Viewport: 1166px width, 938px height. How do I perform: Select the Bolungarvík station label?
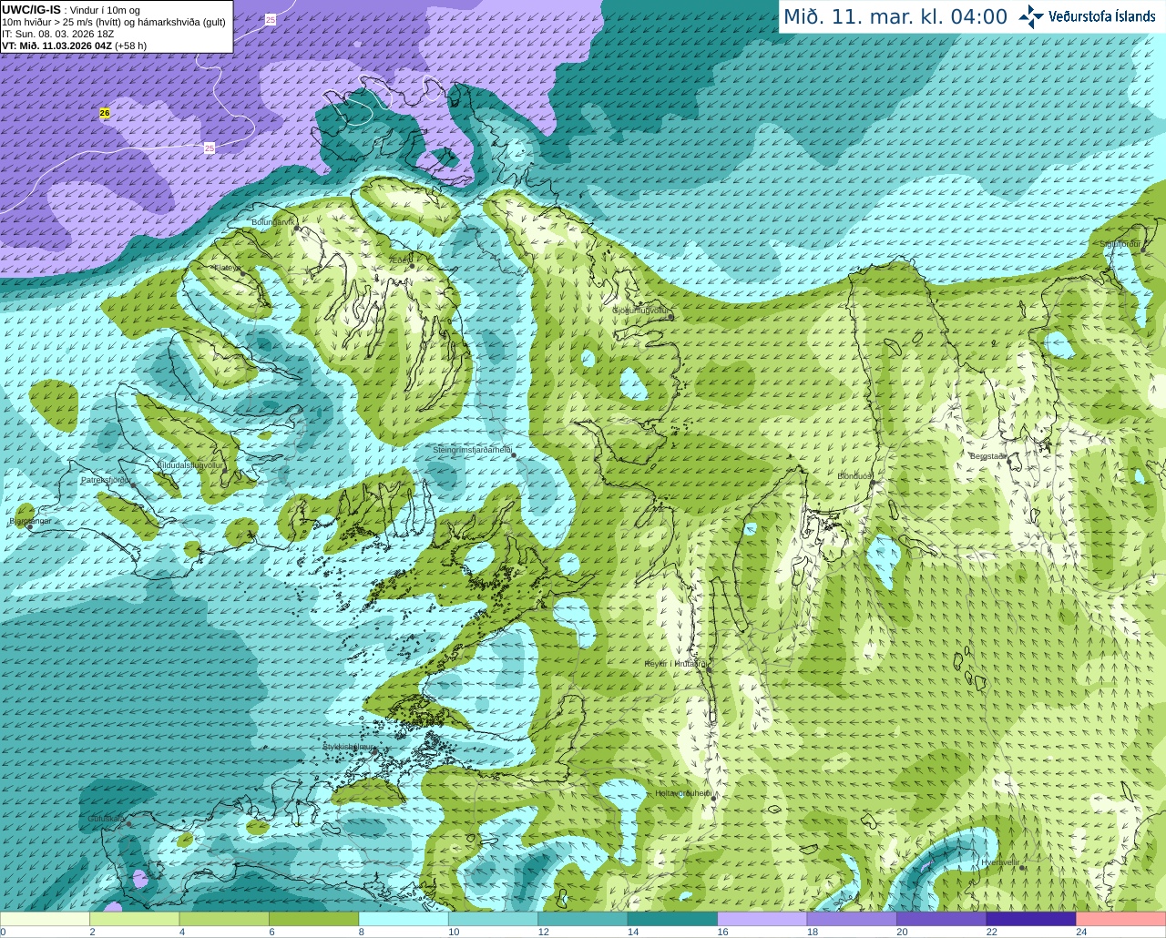273,222
